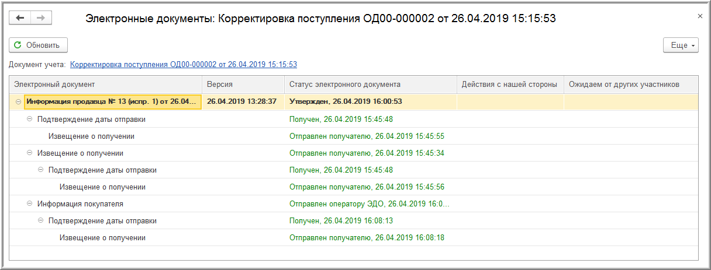The height and width of the screenshot is (270, 711).
Task: Collapse Извещение о получении sent at 15:45:34
Action: pyautogui.click(x=30, y=153)
